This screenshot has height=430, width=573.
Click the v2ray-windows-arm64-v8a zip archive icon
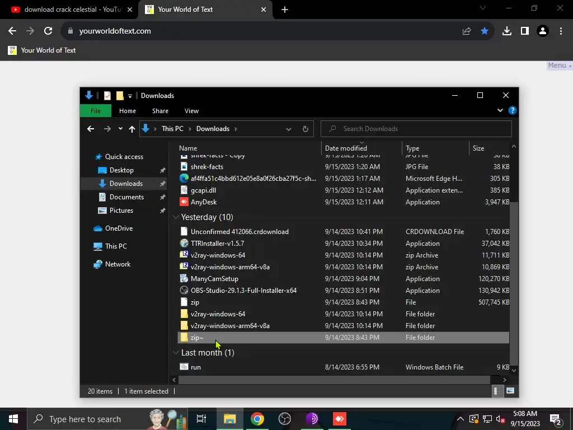(x=184, y=267)
